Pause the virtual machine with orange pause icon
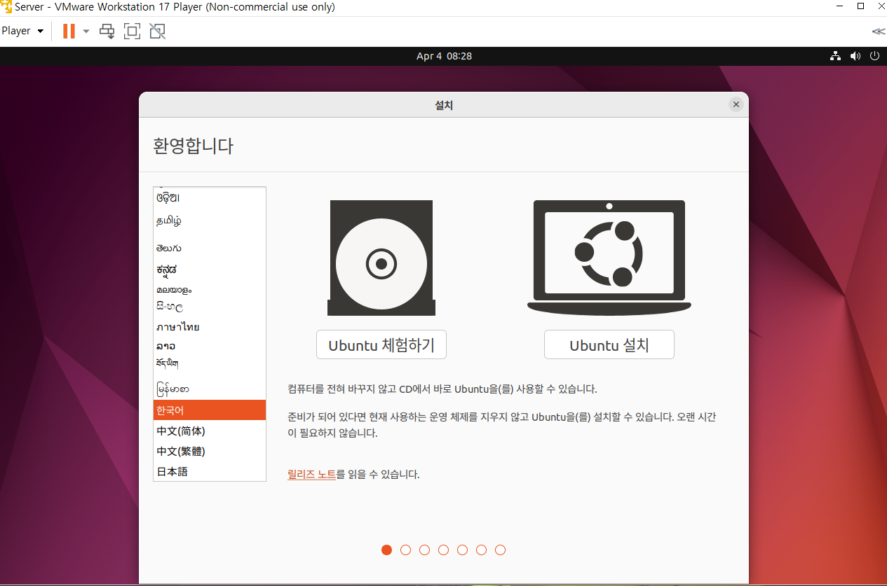Image resolution: width=887 pixels, height=586 pixels. point(69,31)
